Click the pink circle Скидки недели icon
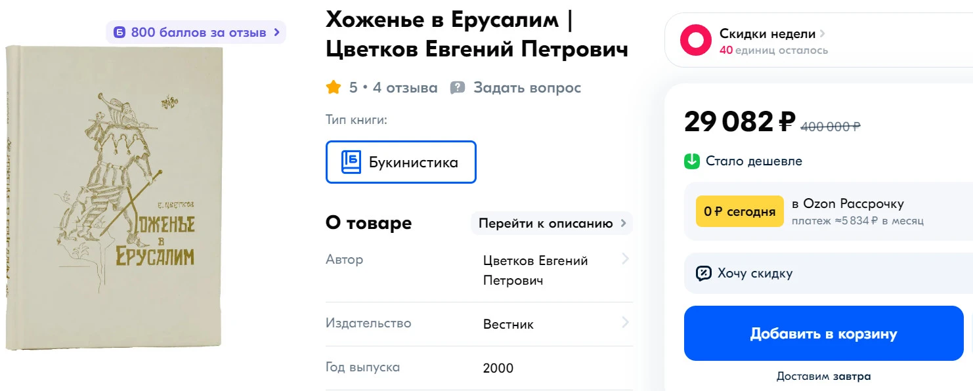This screenshot has height=391, width=973. 695,41
